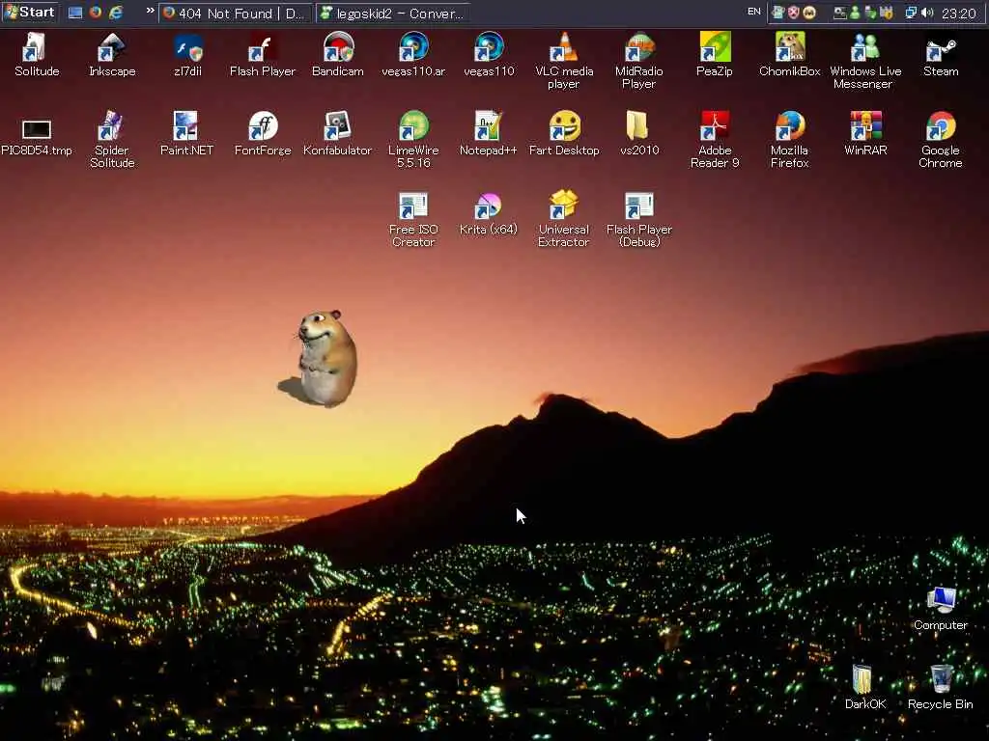Open the vs2010 folder
This screenshot has height=741, width=989.
(639, 134)
